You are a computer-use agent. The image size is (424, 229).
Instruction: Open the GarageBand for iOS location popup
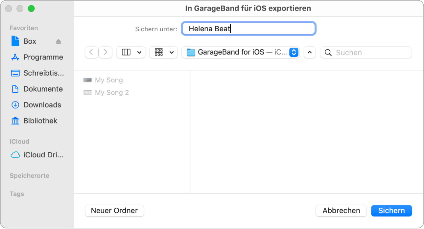click(241, 52)
